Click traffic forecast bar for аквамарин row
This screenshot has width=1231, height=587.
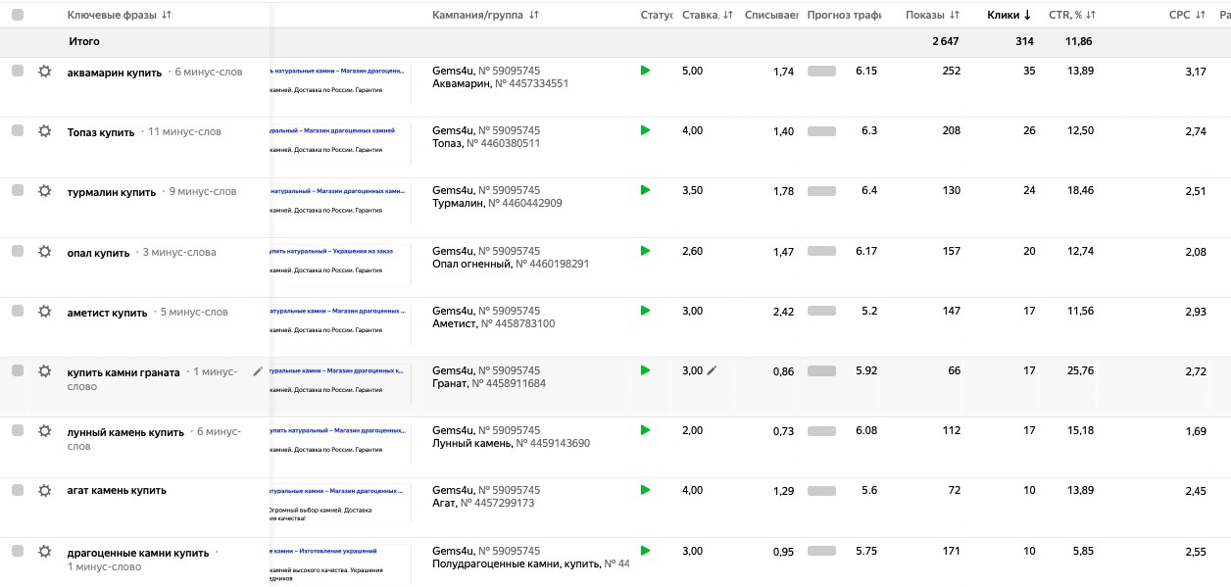821,72
